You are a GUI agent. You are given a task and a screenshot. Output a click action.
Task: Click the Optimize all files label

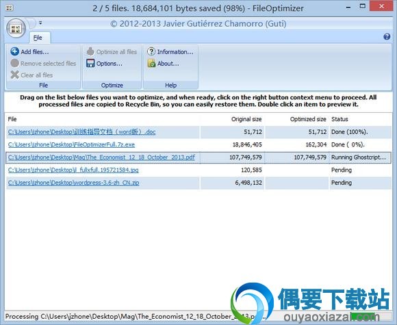[116, 52]
